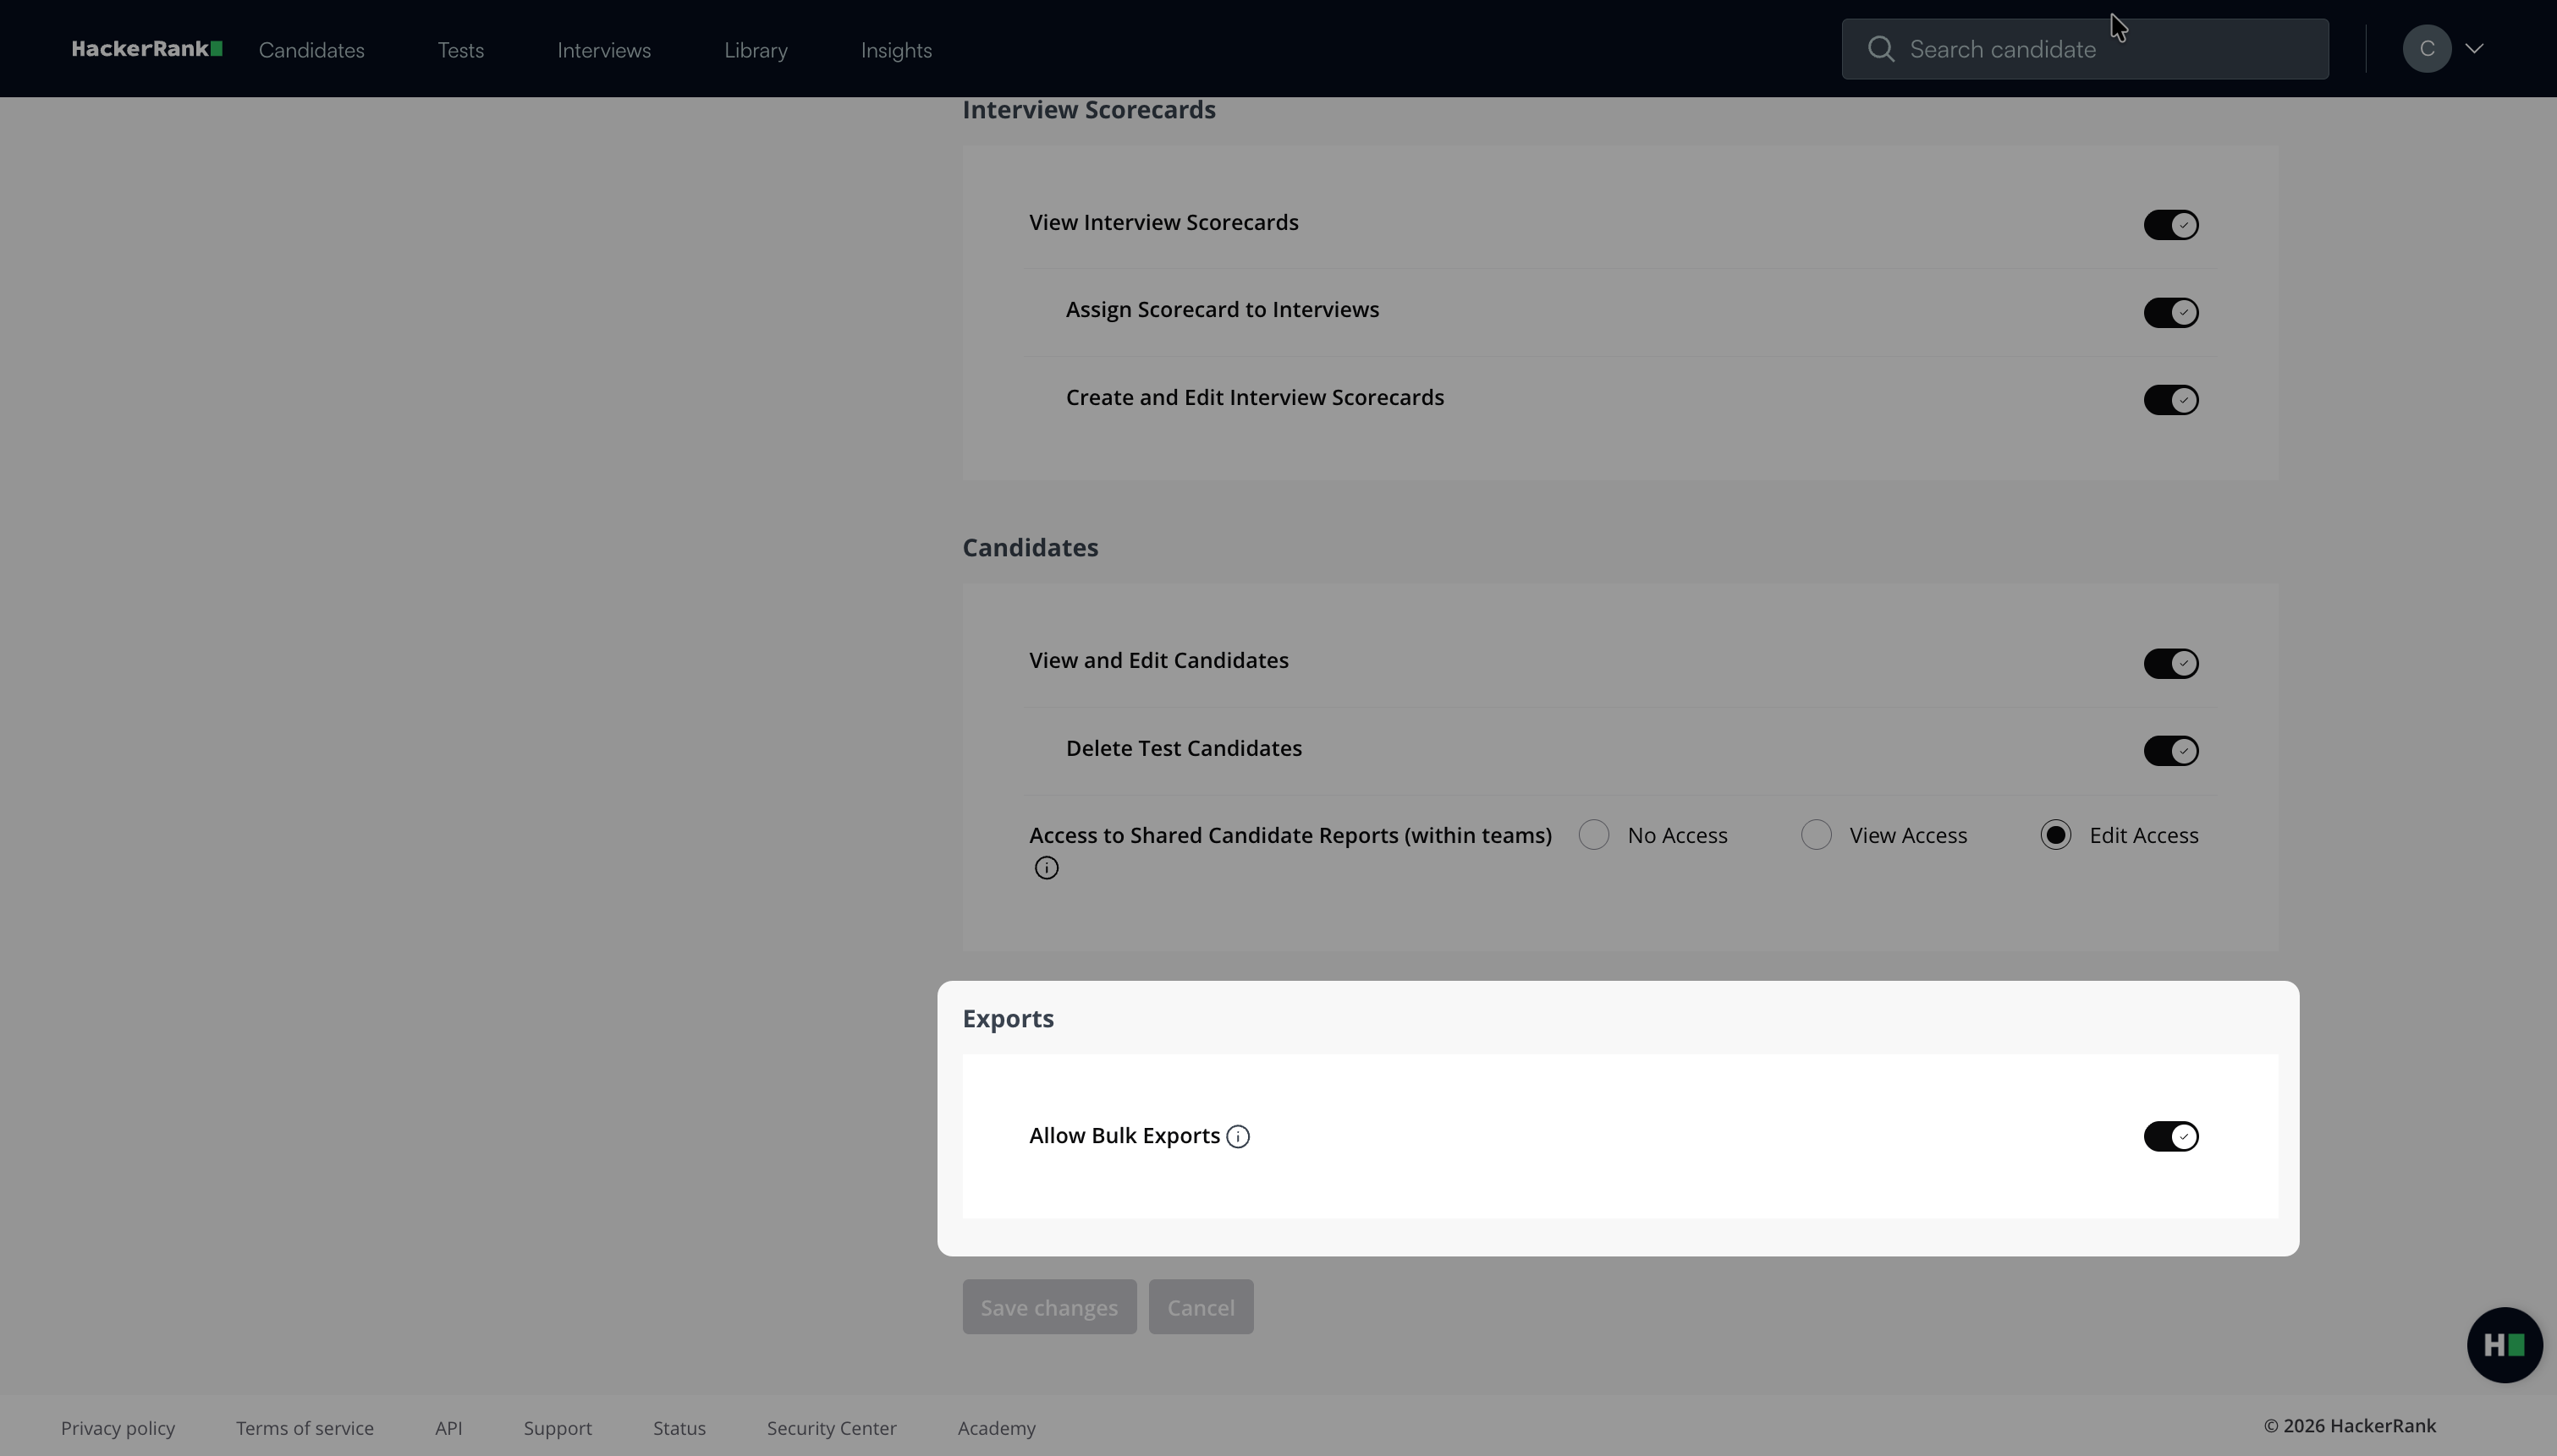2557x1456 pixels.
Task: Click the Save changes button
Action: pos(1048,1307)
